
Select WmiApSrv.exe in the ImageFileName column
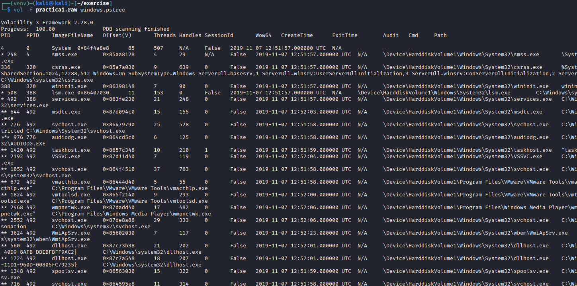[x=71, y=233]
